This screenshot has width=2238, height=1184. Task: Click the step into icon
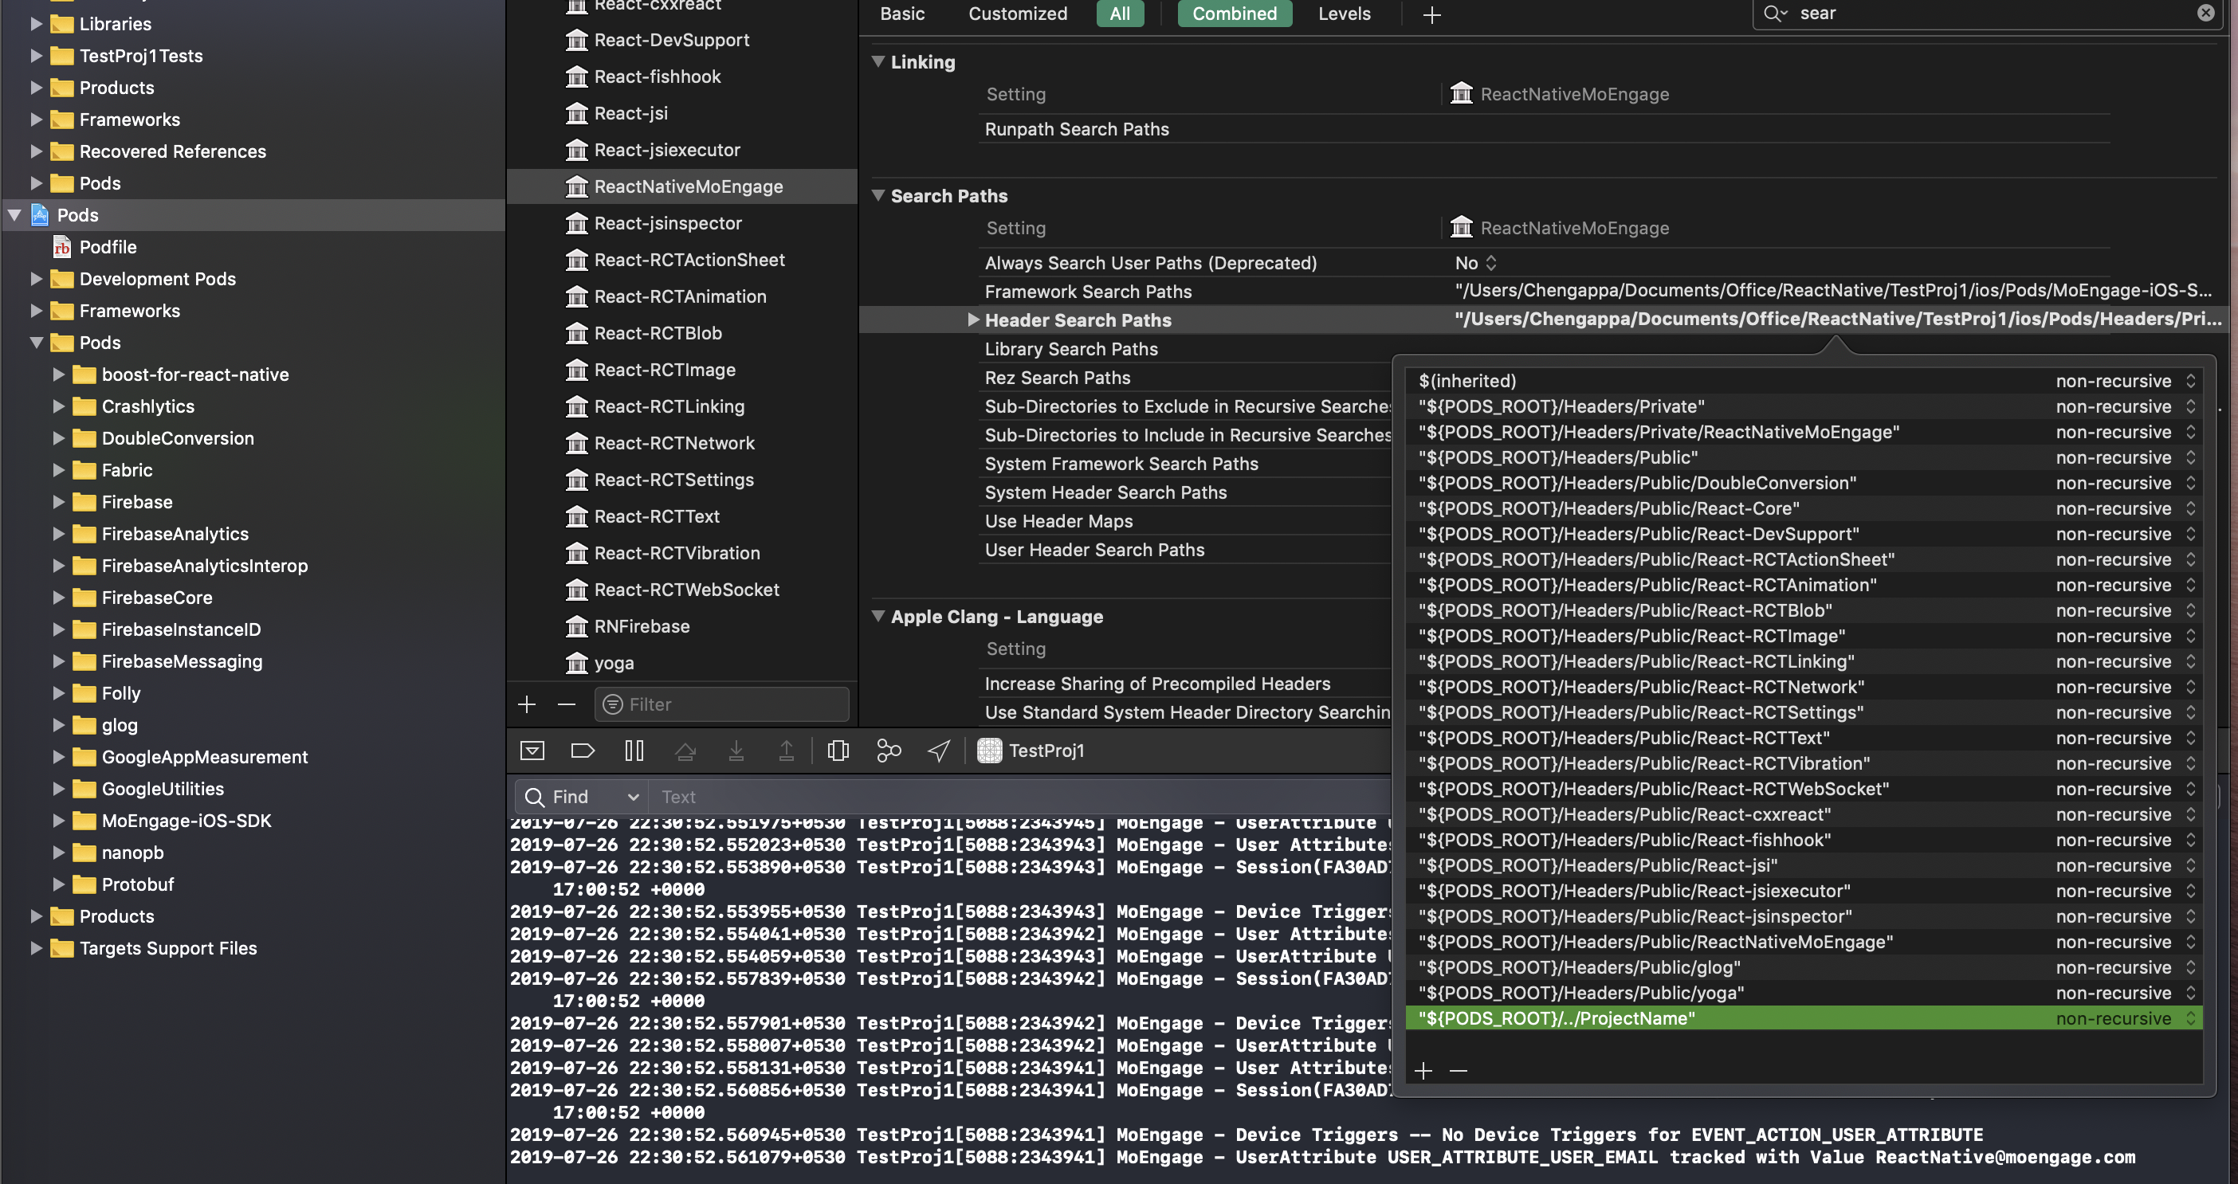point(736,750)
